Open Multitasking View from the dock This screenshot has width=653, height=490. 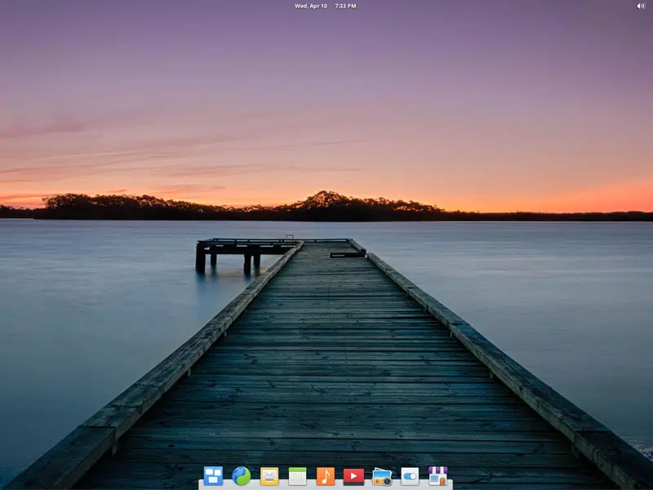point(213,476)
